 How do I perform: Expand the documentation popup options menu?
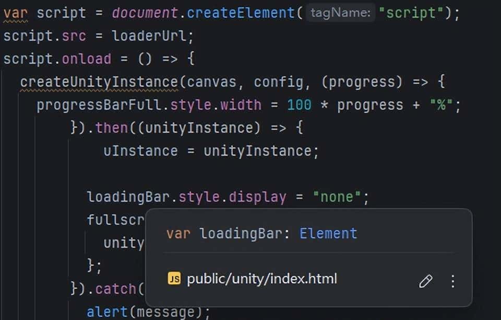452,281
